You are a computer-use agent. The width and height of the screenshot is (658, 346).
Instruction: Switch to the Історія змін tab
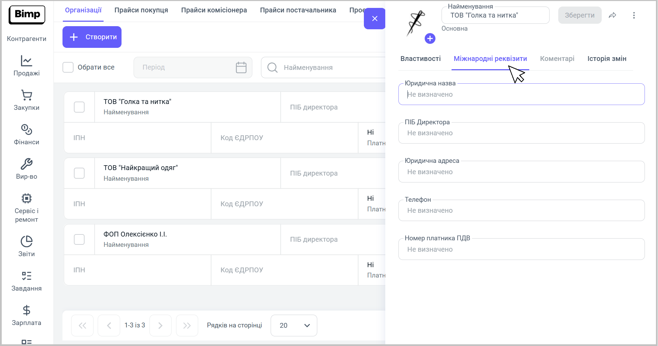pos(607,59)
